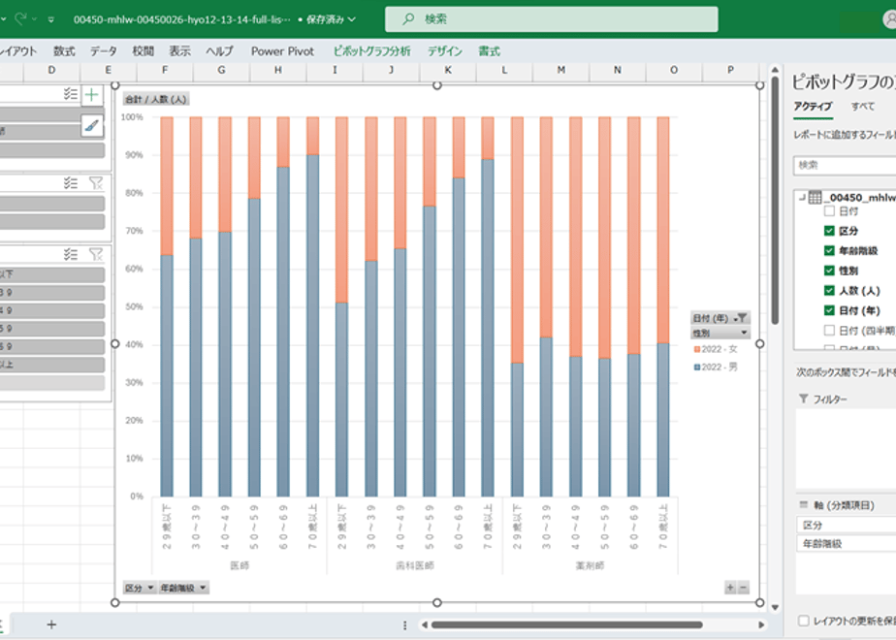Select column header F

[165, 70]
